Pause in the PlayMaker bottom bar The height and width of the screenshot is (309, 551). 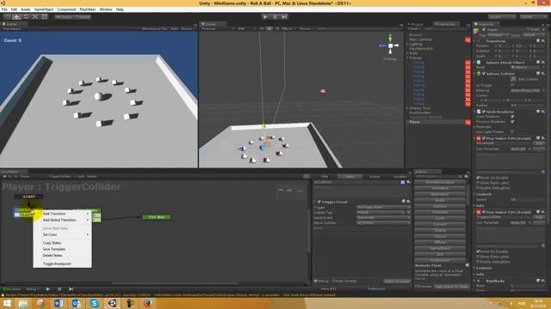[59, 289]
